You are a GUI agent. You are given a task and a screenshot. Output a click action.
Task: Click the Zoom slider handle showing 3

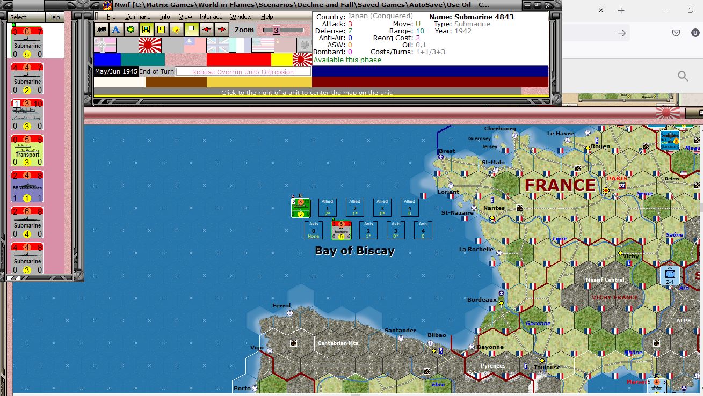click(277, 30)
